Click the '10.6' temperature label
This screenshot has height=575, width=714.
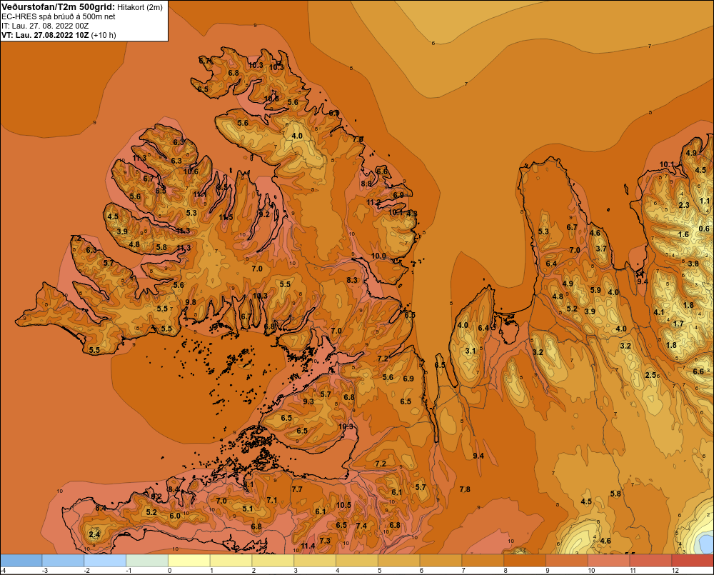coord(191,171)
